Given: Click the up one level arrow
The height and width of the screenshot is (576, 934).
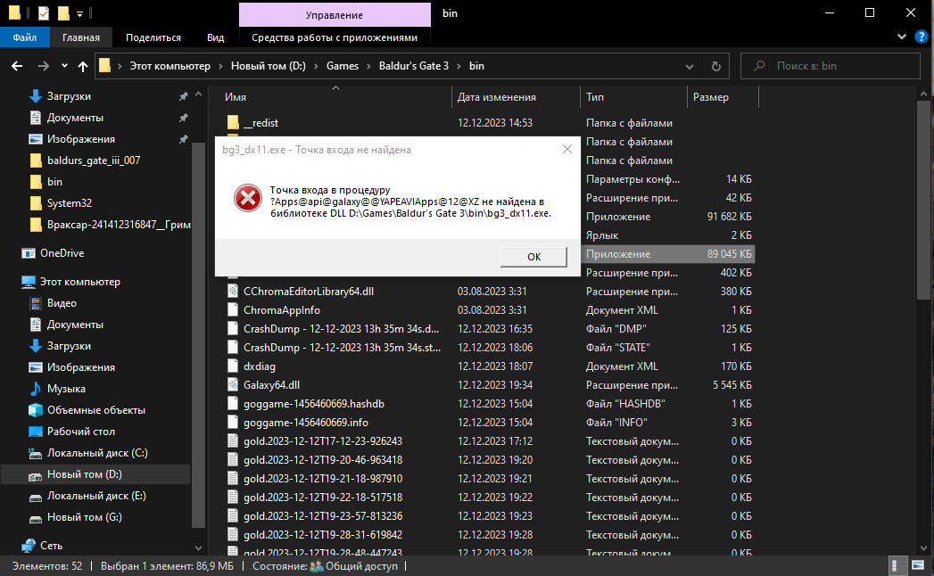Looking at the screenshot, I should [x=83, y=66].
